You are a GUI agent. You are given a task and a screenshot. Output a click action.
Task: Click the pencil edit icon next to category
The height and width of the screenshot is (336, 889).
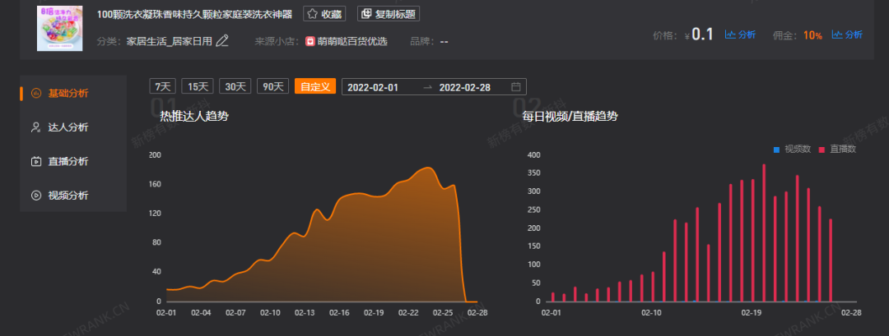[x=222, y=41]
